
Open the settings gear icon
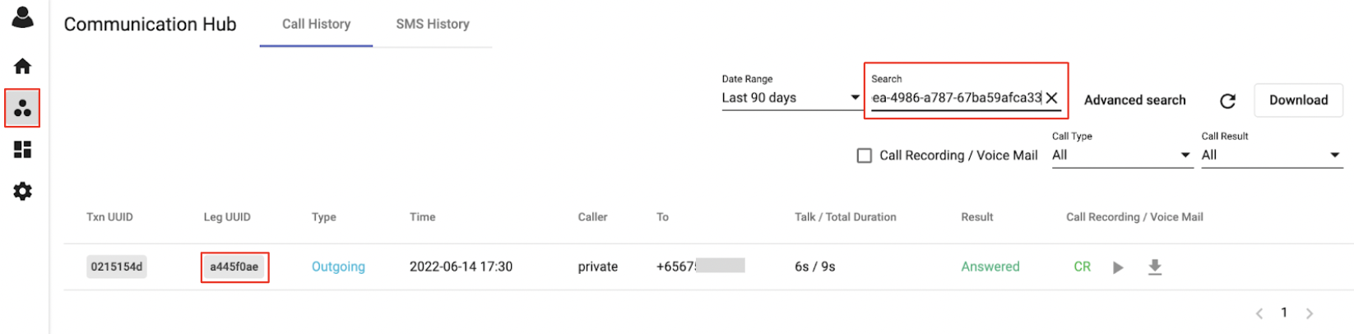pos(22,192)
